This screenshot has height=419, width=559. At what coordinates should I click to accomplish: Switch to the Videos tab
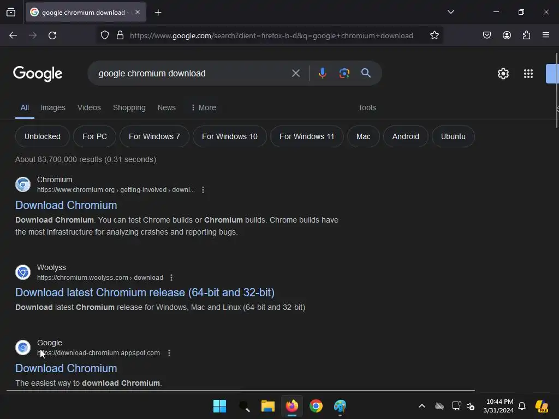coord(89,107)
